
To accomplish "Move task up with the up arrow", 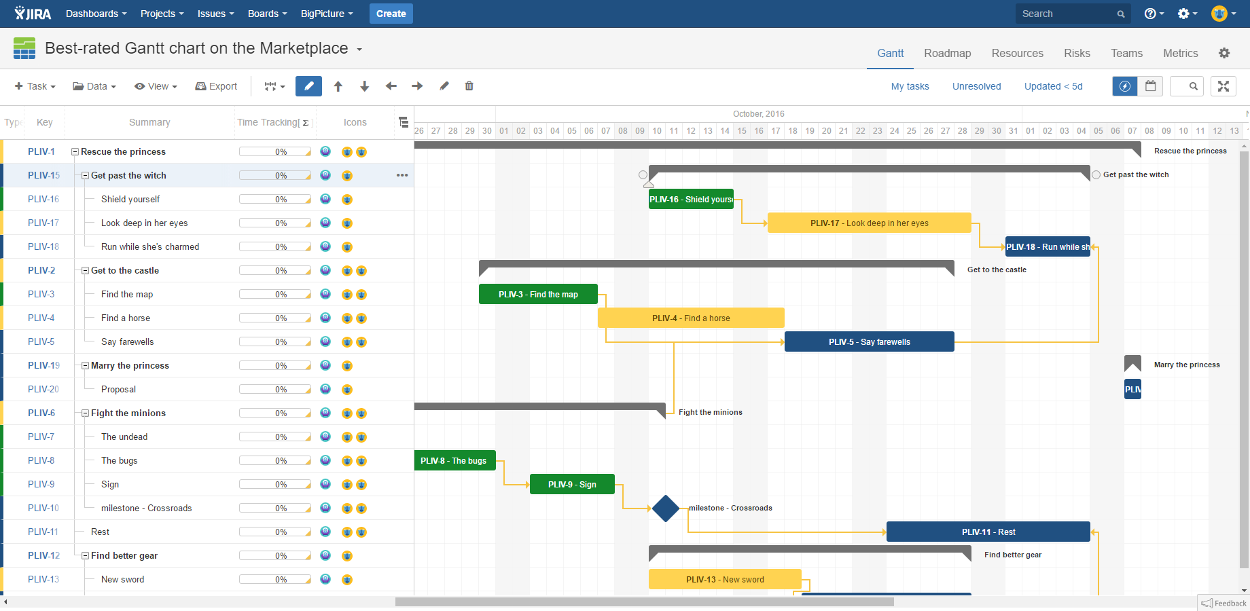I will coord(338,86).
